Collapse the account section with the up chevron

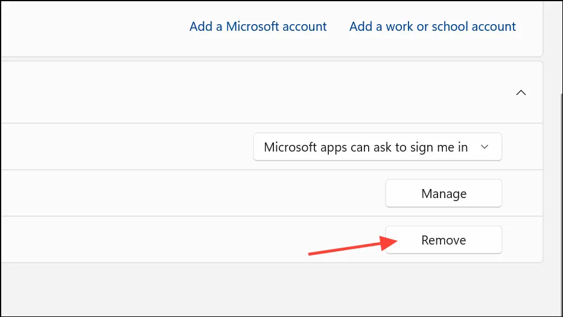coord(521,93)
